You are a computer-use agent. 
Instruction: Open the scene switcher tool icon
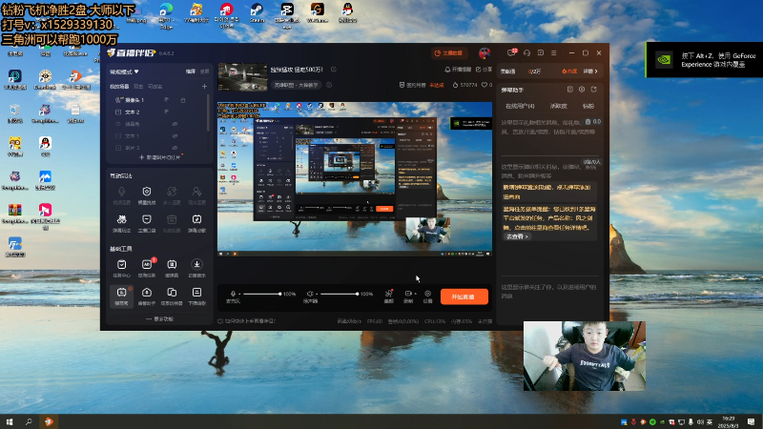(x=172, y=293)
